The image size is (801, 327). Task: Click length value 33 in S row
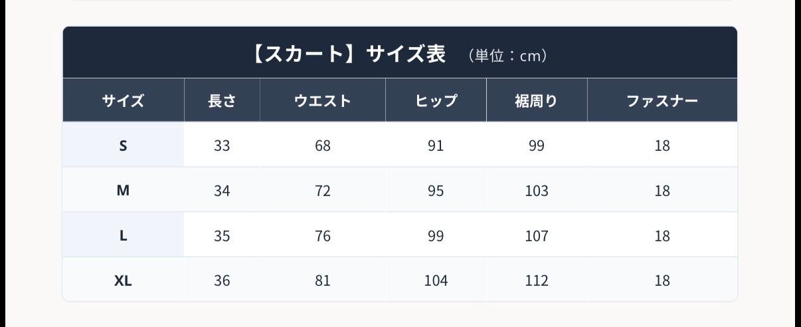tap(222, 146)
